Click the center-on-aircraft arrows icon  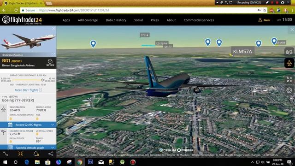coord(20,154)
